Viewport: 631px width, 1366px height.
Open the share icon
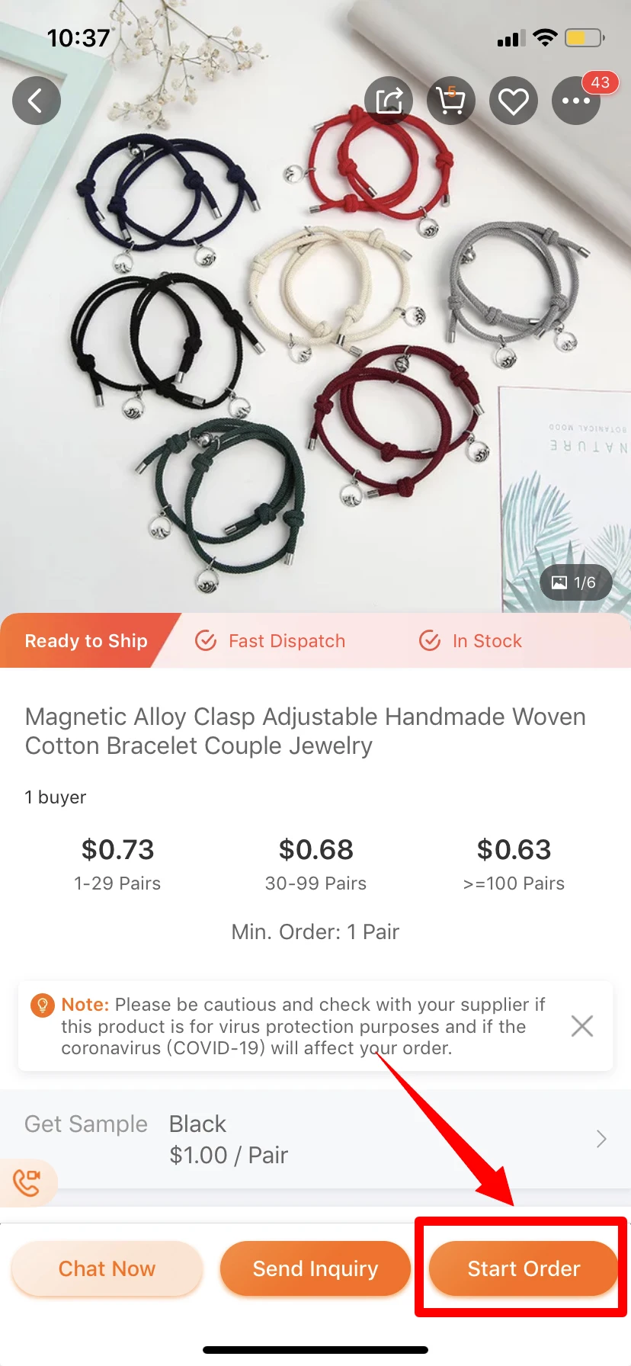point(389,101)
